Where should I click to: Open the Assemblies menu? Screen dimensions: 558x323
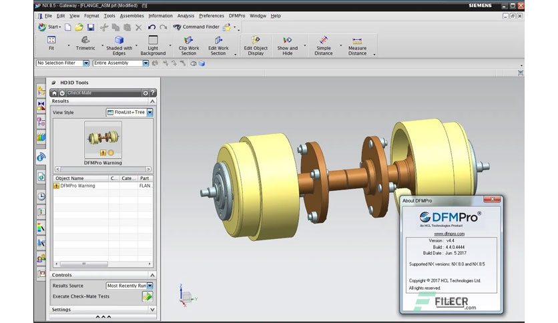[131, 15]
